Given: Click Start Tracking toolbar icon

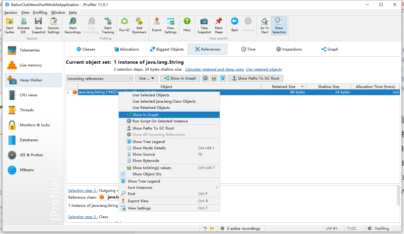Looking at the screenshot, I should point(108,25).
